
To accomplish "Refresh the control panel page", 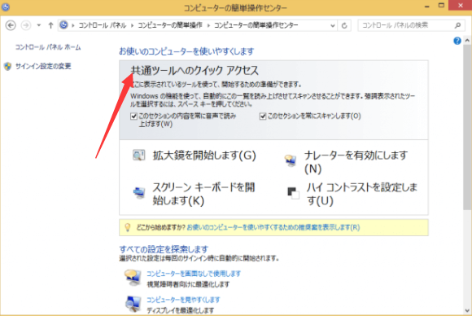I will [344, 25].
